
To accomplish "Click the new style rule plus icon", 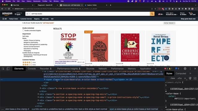I will (x=185, y=78).
